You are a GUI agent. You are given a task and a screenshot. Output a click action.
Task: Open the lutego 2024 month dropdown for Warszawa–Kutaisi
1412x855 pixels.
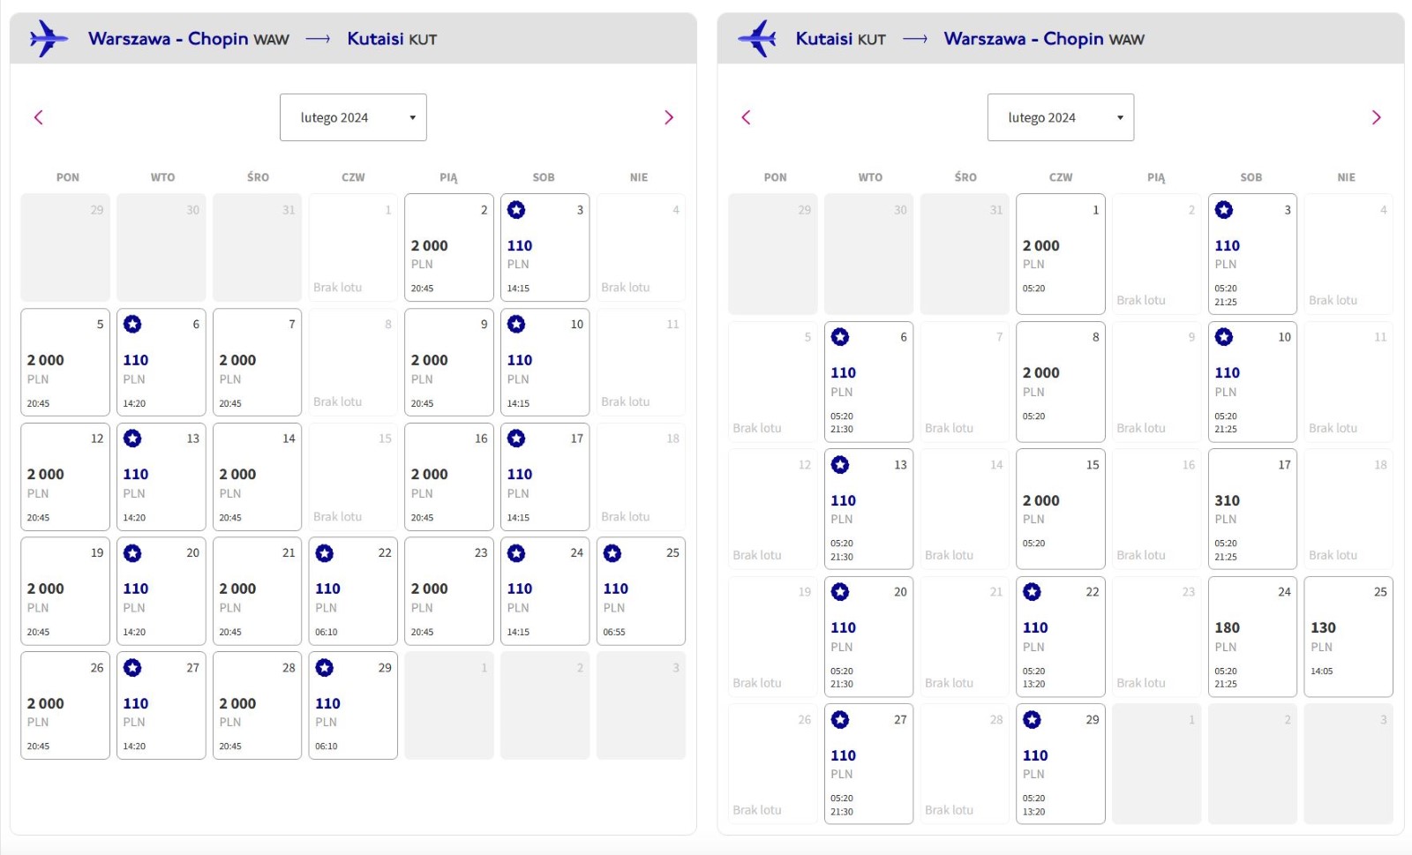click(x=353, y=117)
